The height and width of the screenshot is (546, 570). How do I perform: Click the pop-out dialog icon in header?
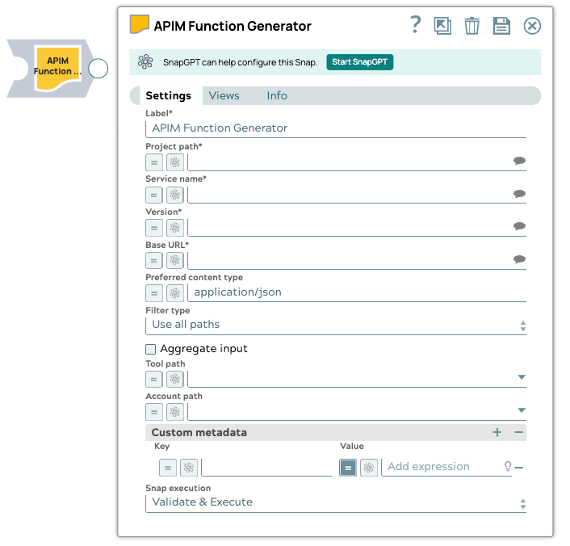442,26
